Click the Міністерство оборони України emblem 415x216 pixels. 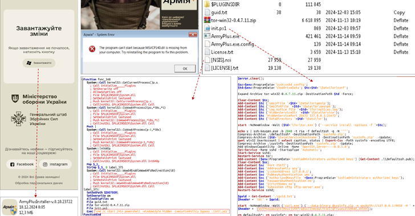(15, 99)
